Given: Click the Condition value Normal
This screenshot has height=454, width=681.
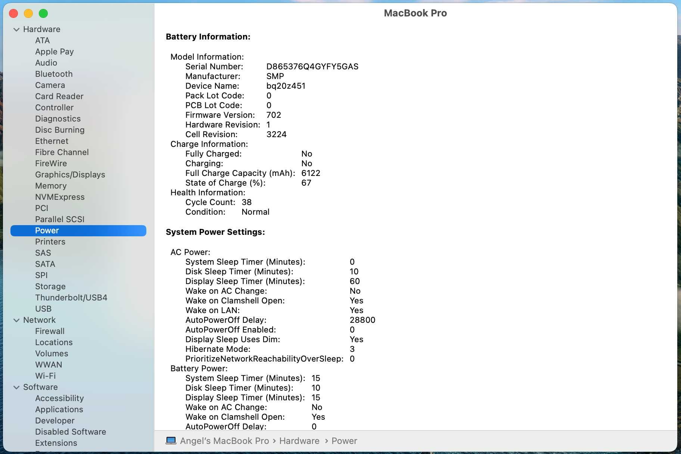Looking at the screenshot, I should [x=255, y=212].
